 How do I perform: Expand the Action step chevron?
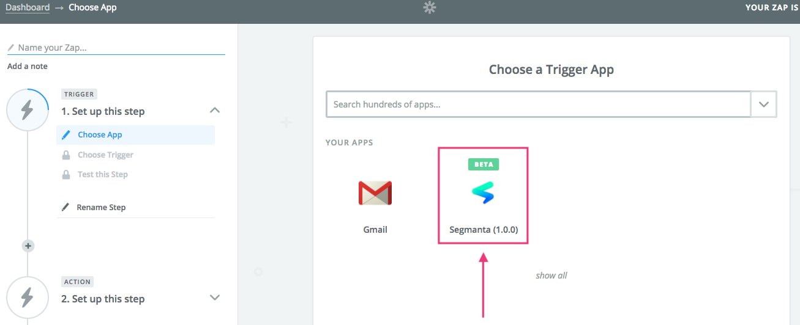[215, 298]
